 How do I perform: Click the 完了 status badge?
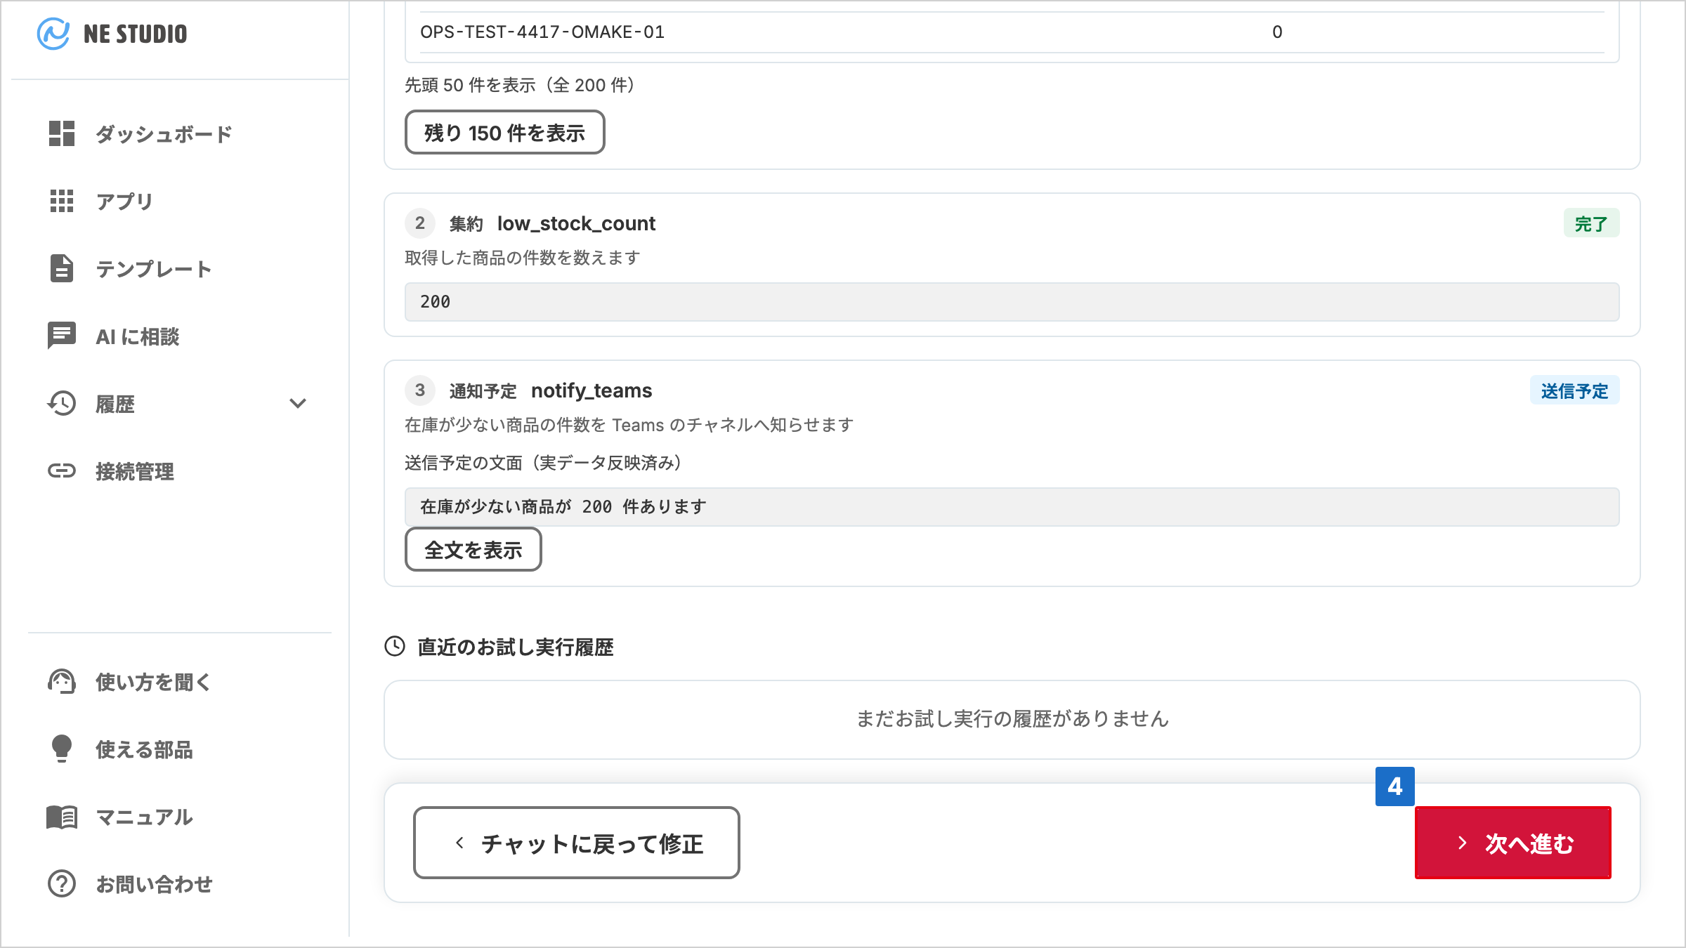[1591, 223]
